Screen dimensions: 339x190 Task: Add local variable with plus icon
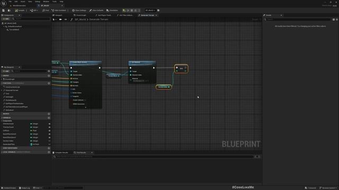pos(49,152)
